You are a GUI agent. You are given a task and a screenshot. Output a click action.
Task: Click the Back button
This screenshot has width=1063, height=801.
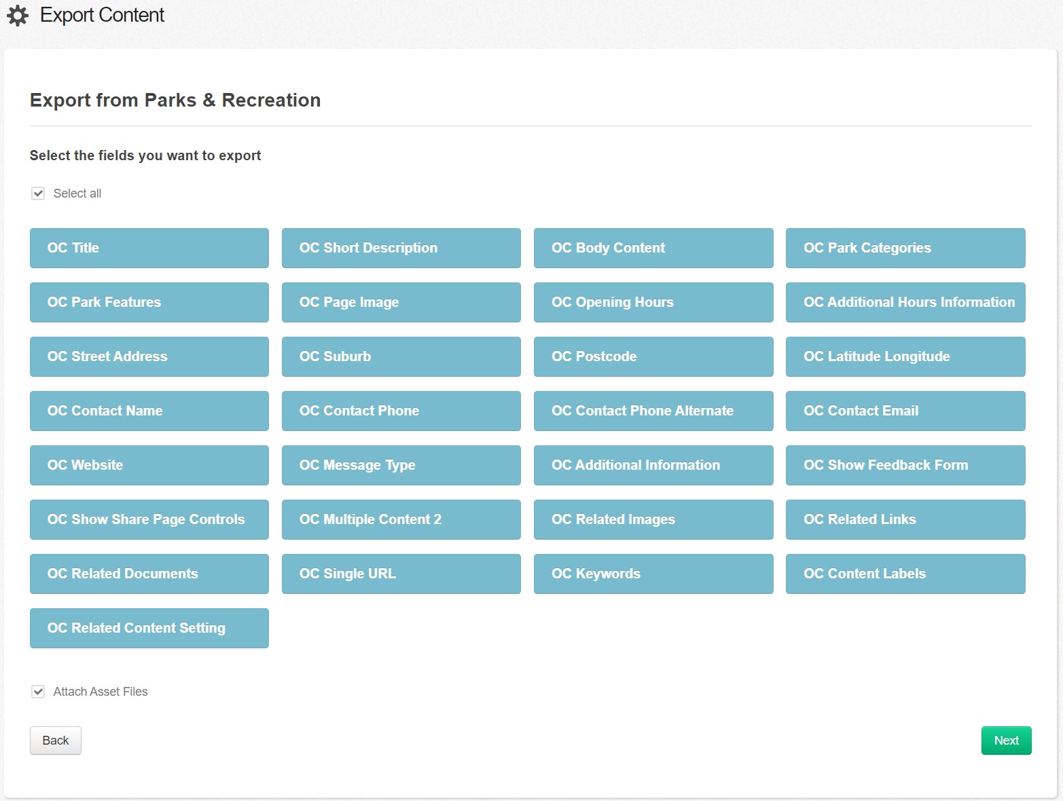coord(55,740)
